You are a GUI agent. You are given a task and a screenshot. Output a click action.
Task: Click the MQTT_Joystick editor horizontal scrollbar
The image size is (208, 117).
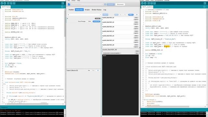pos(168,106)
